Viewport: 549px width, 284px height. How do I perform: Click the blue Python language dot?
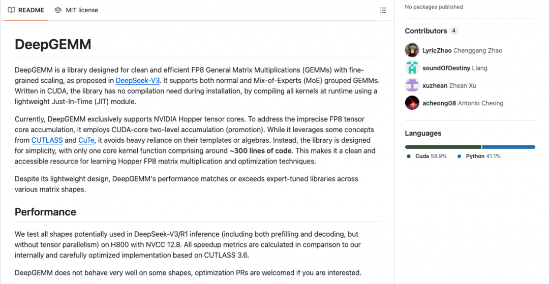pyautogui.click(x=459, y=156)
